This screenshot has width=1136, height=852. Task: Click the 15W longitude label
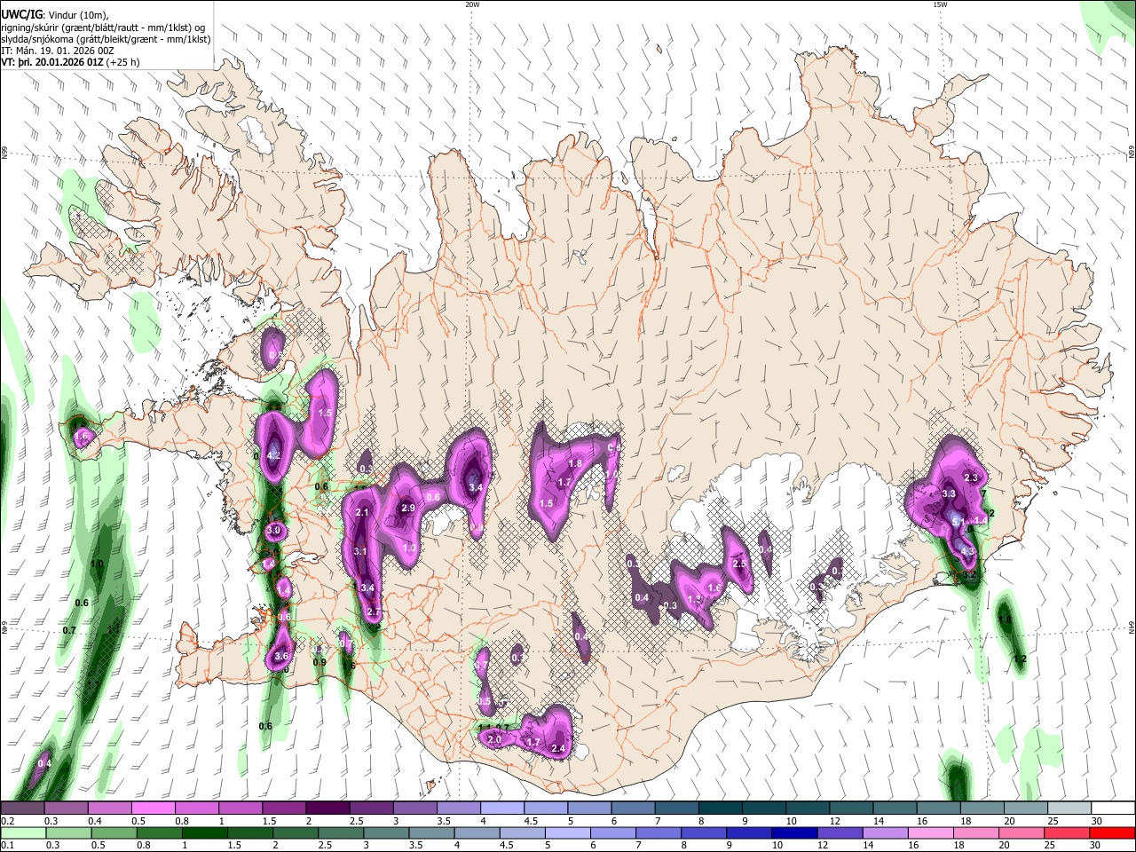940,4
